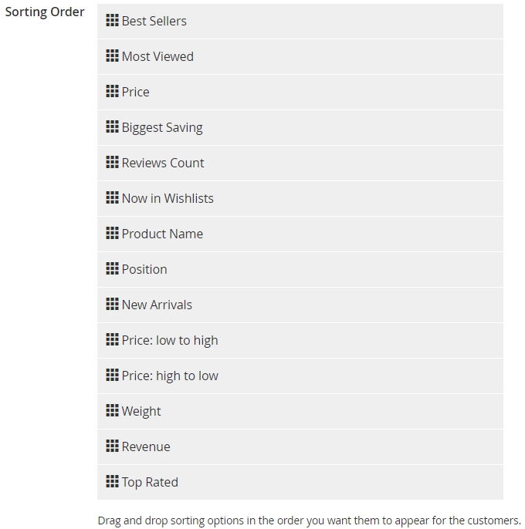This screenshot has height=529, width=525.
Task: Click the Weight sorting option row
Action: click(x=300, y=411)
